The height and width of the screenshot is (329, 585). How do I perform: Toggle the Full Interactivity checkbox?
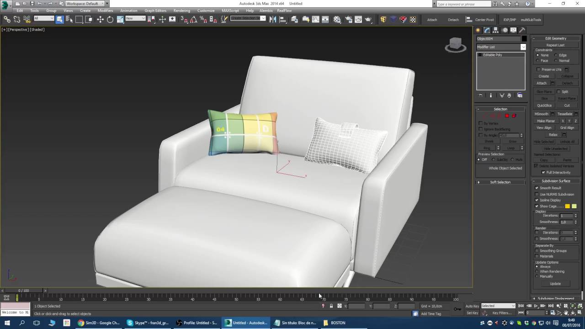(x=543, y=172)
